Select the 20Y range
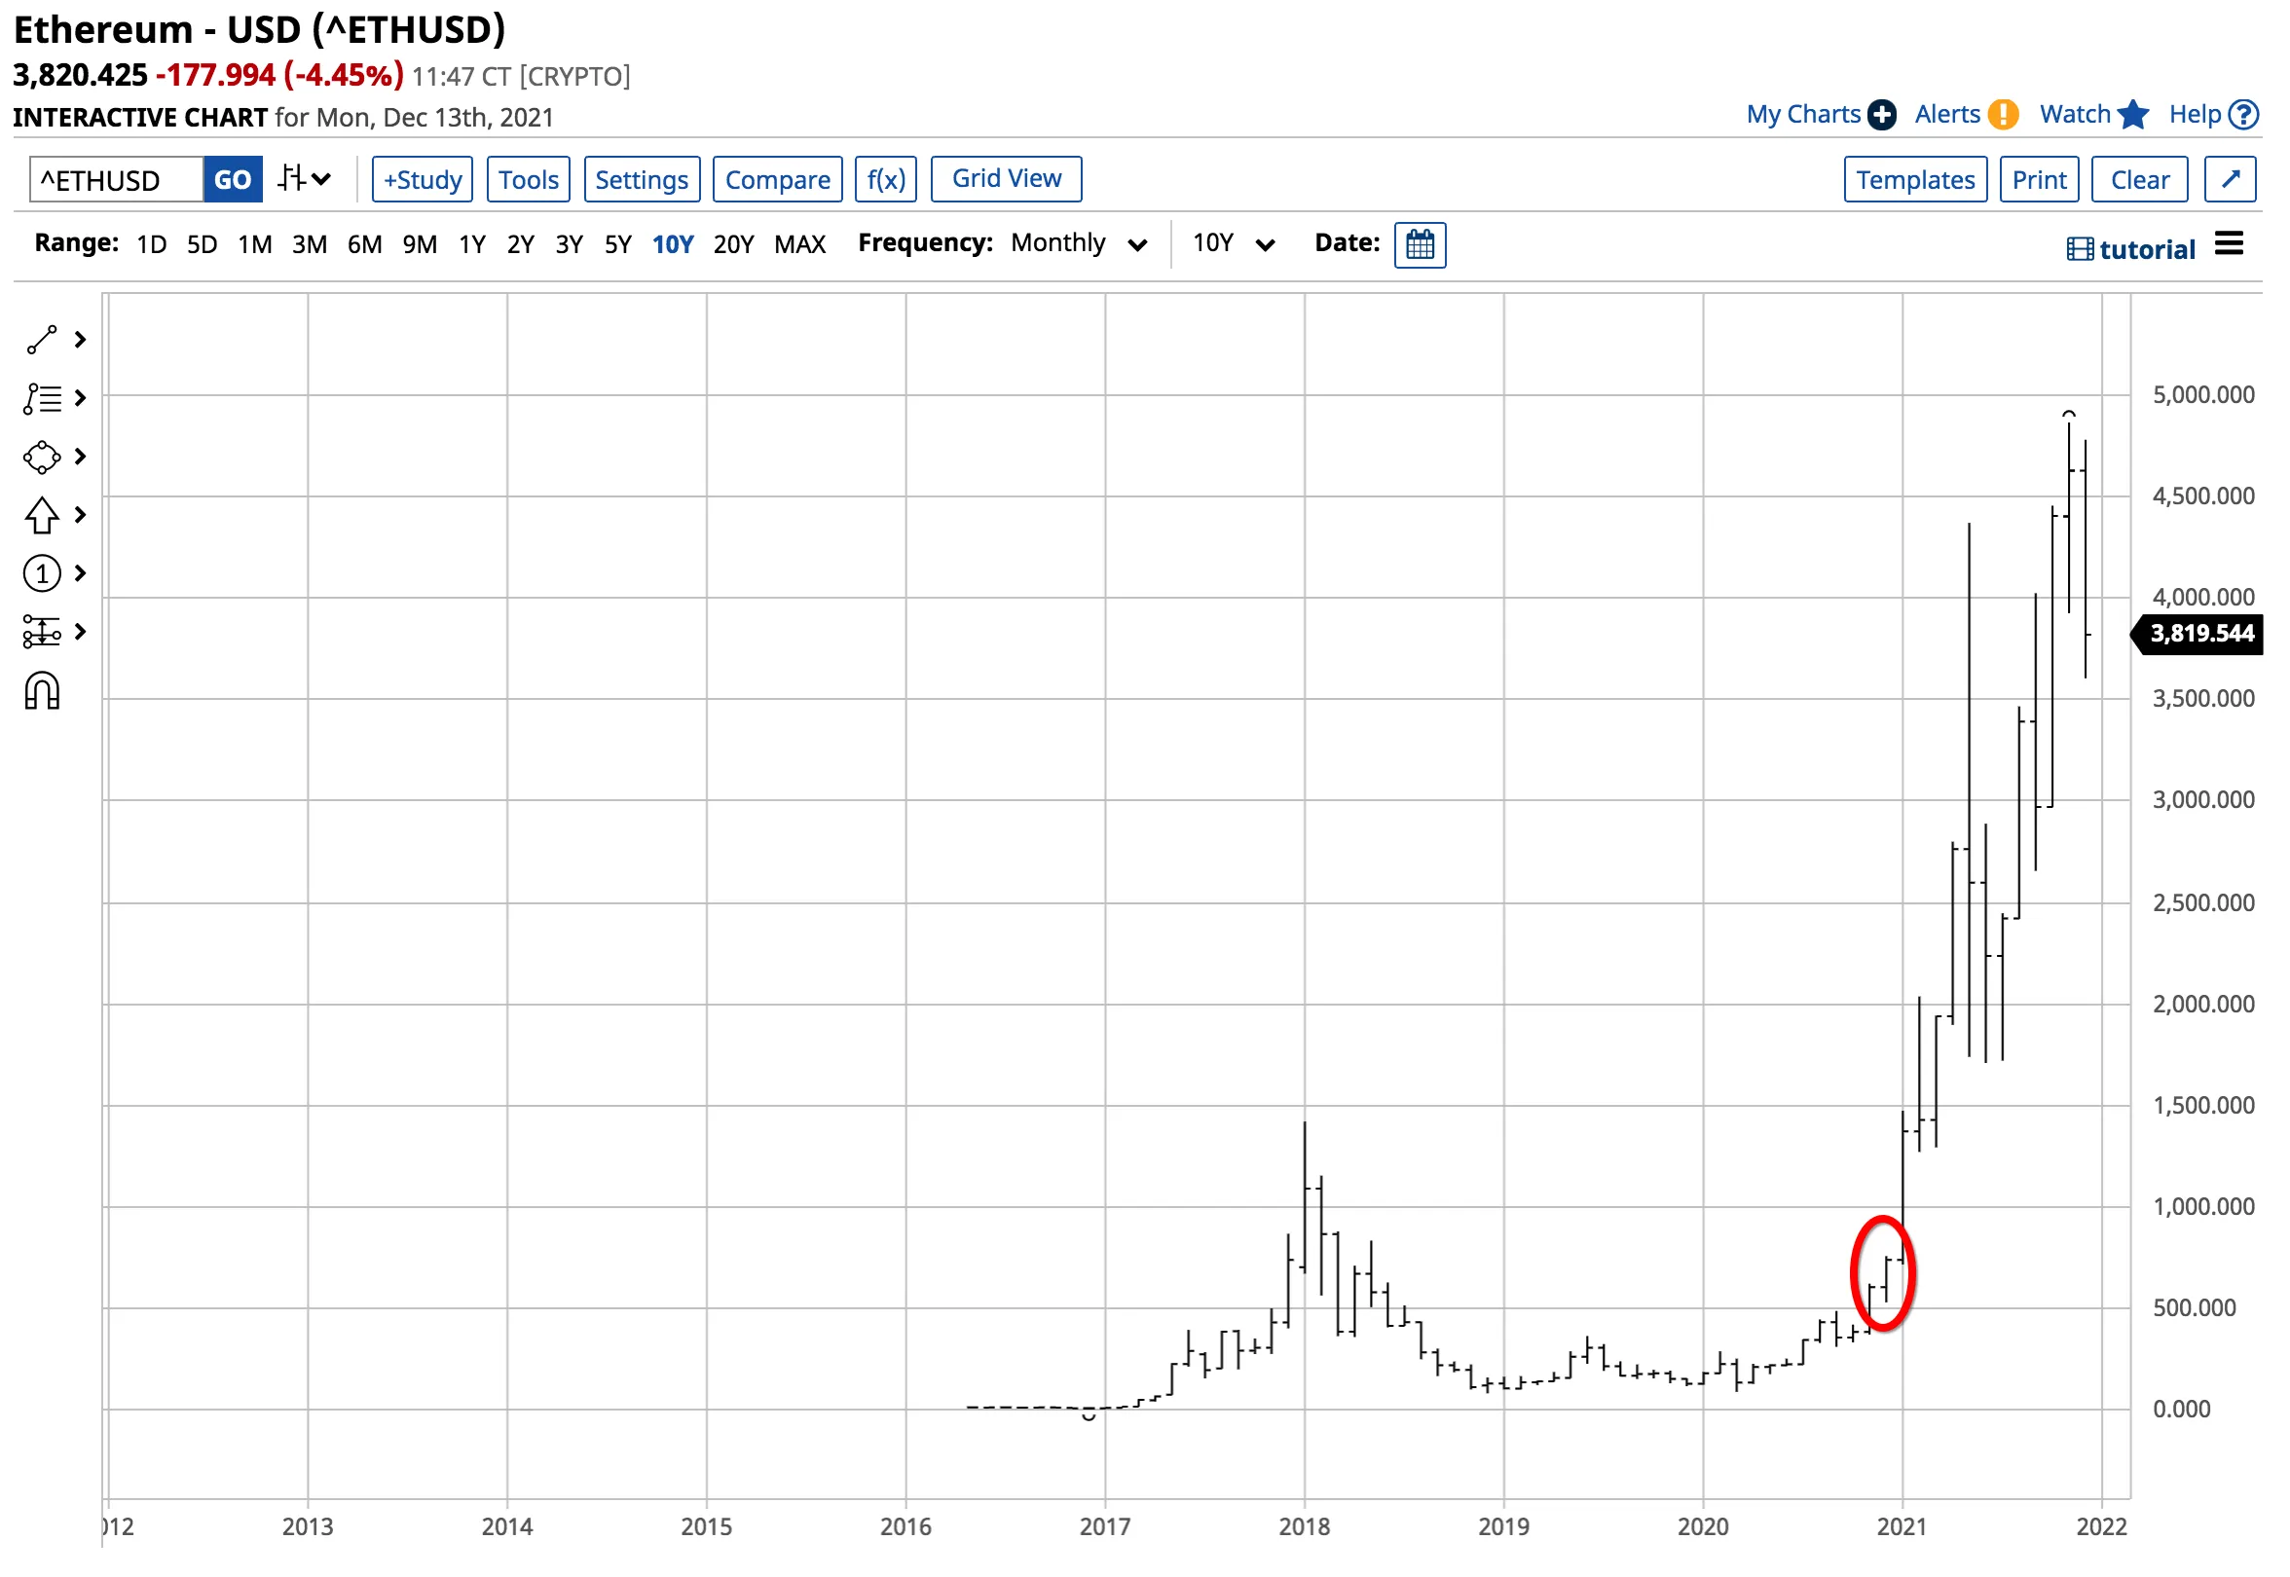 click(734, 244)
